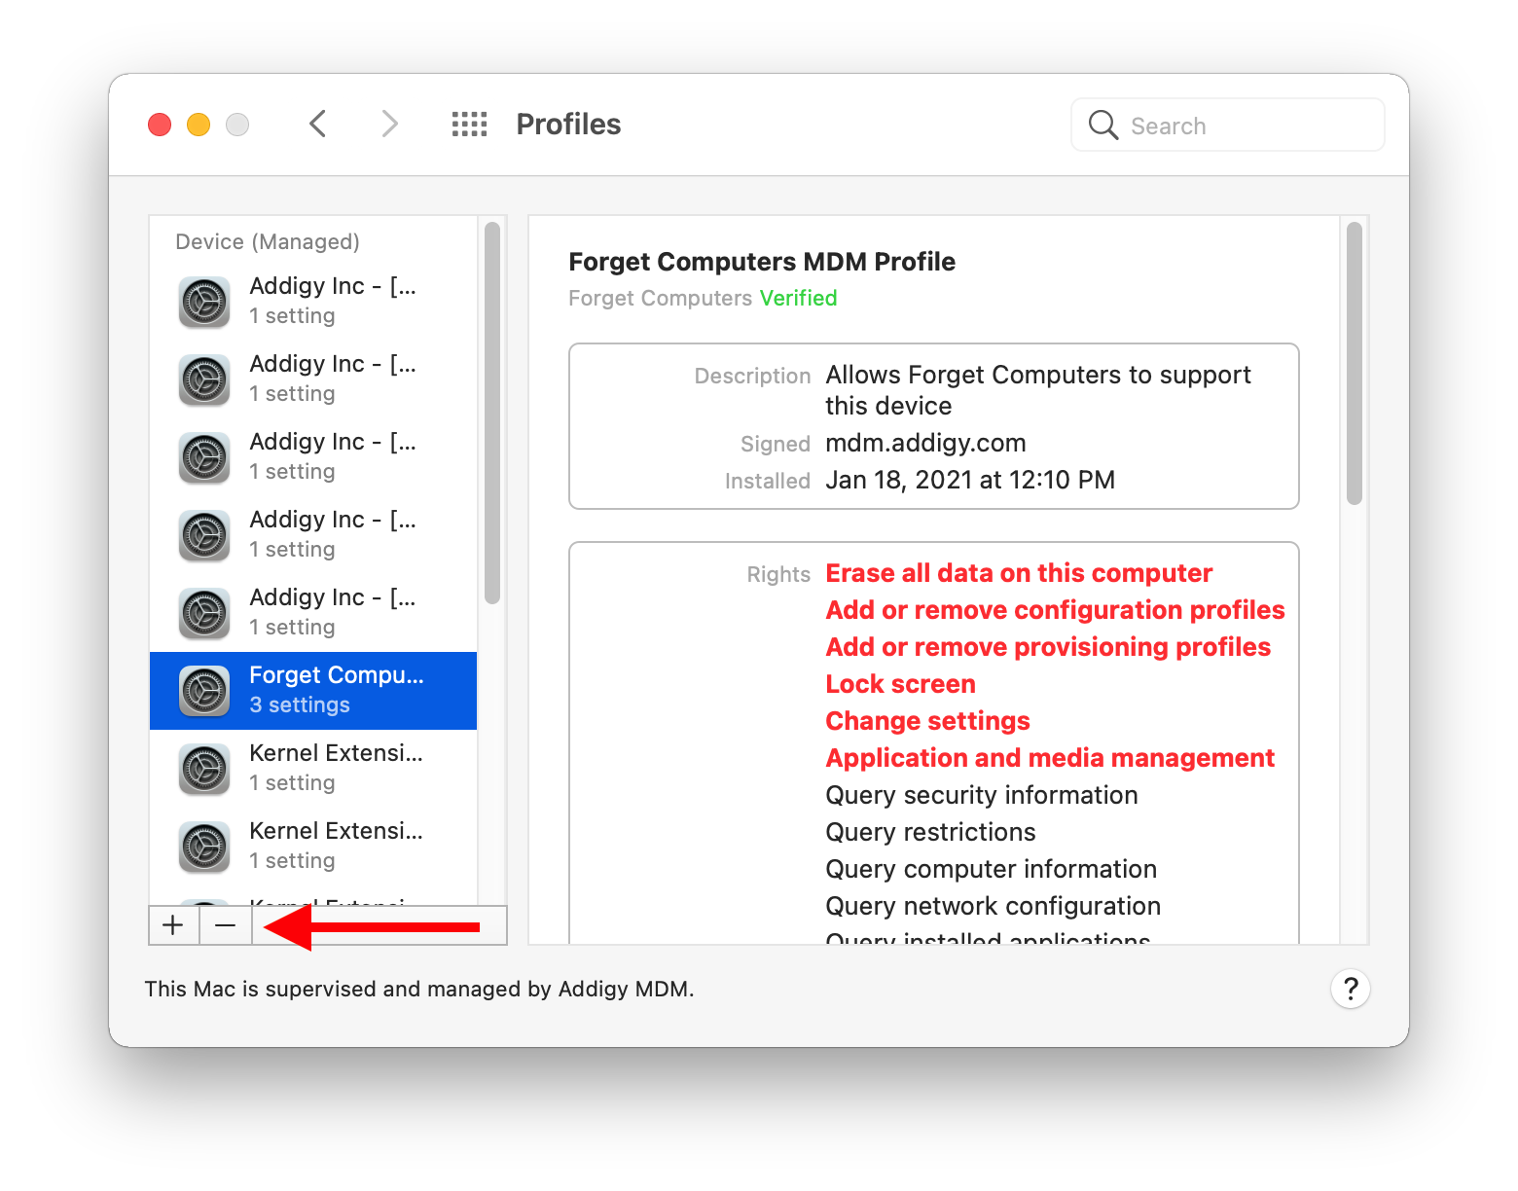Click the profile list scrollbar
Viewport: 1518px width, 1191px height.
click(492, 414)
